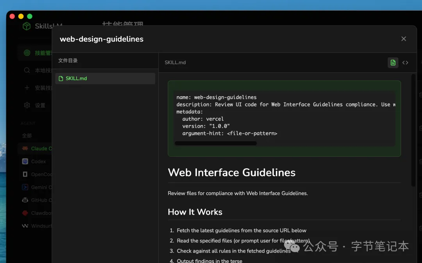Click the SKILL.md header label in preview pane
This screenshot has width=422, height=263.
pos(175,62)
